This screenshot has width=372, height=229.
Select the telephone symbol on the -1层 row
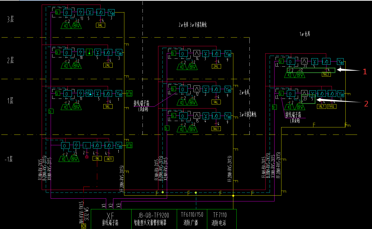129,146
